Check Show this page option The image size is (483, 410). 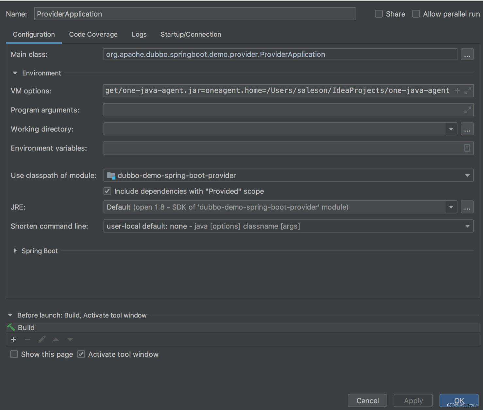tap(14, 354)
